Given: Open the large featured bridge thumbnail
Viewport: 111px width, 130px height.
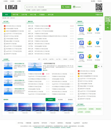Looking at the screenshot, I should 35,67.
